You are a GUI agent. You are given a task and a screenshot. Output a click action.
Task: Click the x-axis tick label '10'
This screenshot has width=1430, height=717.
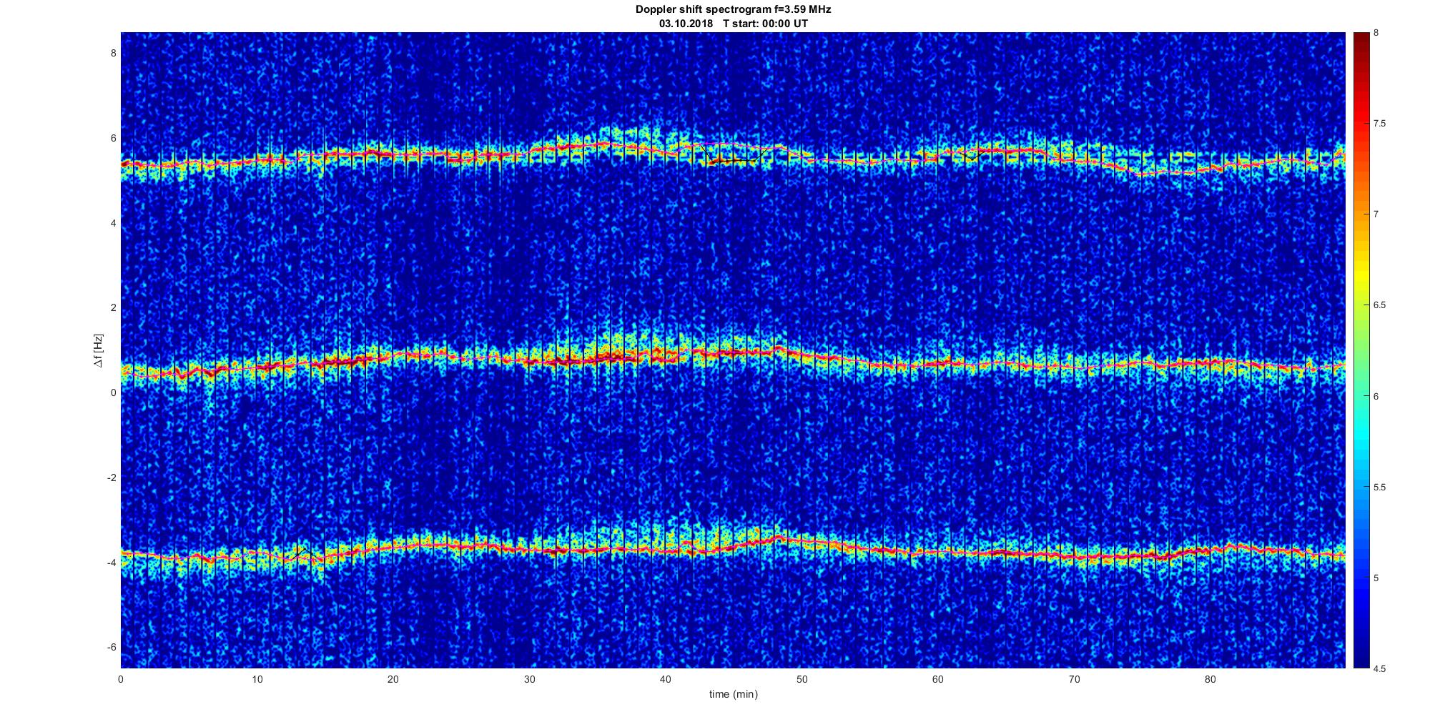[257, 678]
